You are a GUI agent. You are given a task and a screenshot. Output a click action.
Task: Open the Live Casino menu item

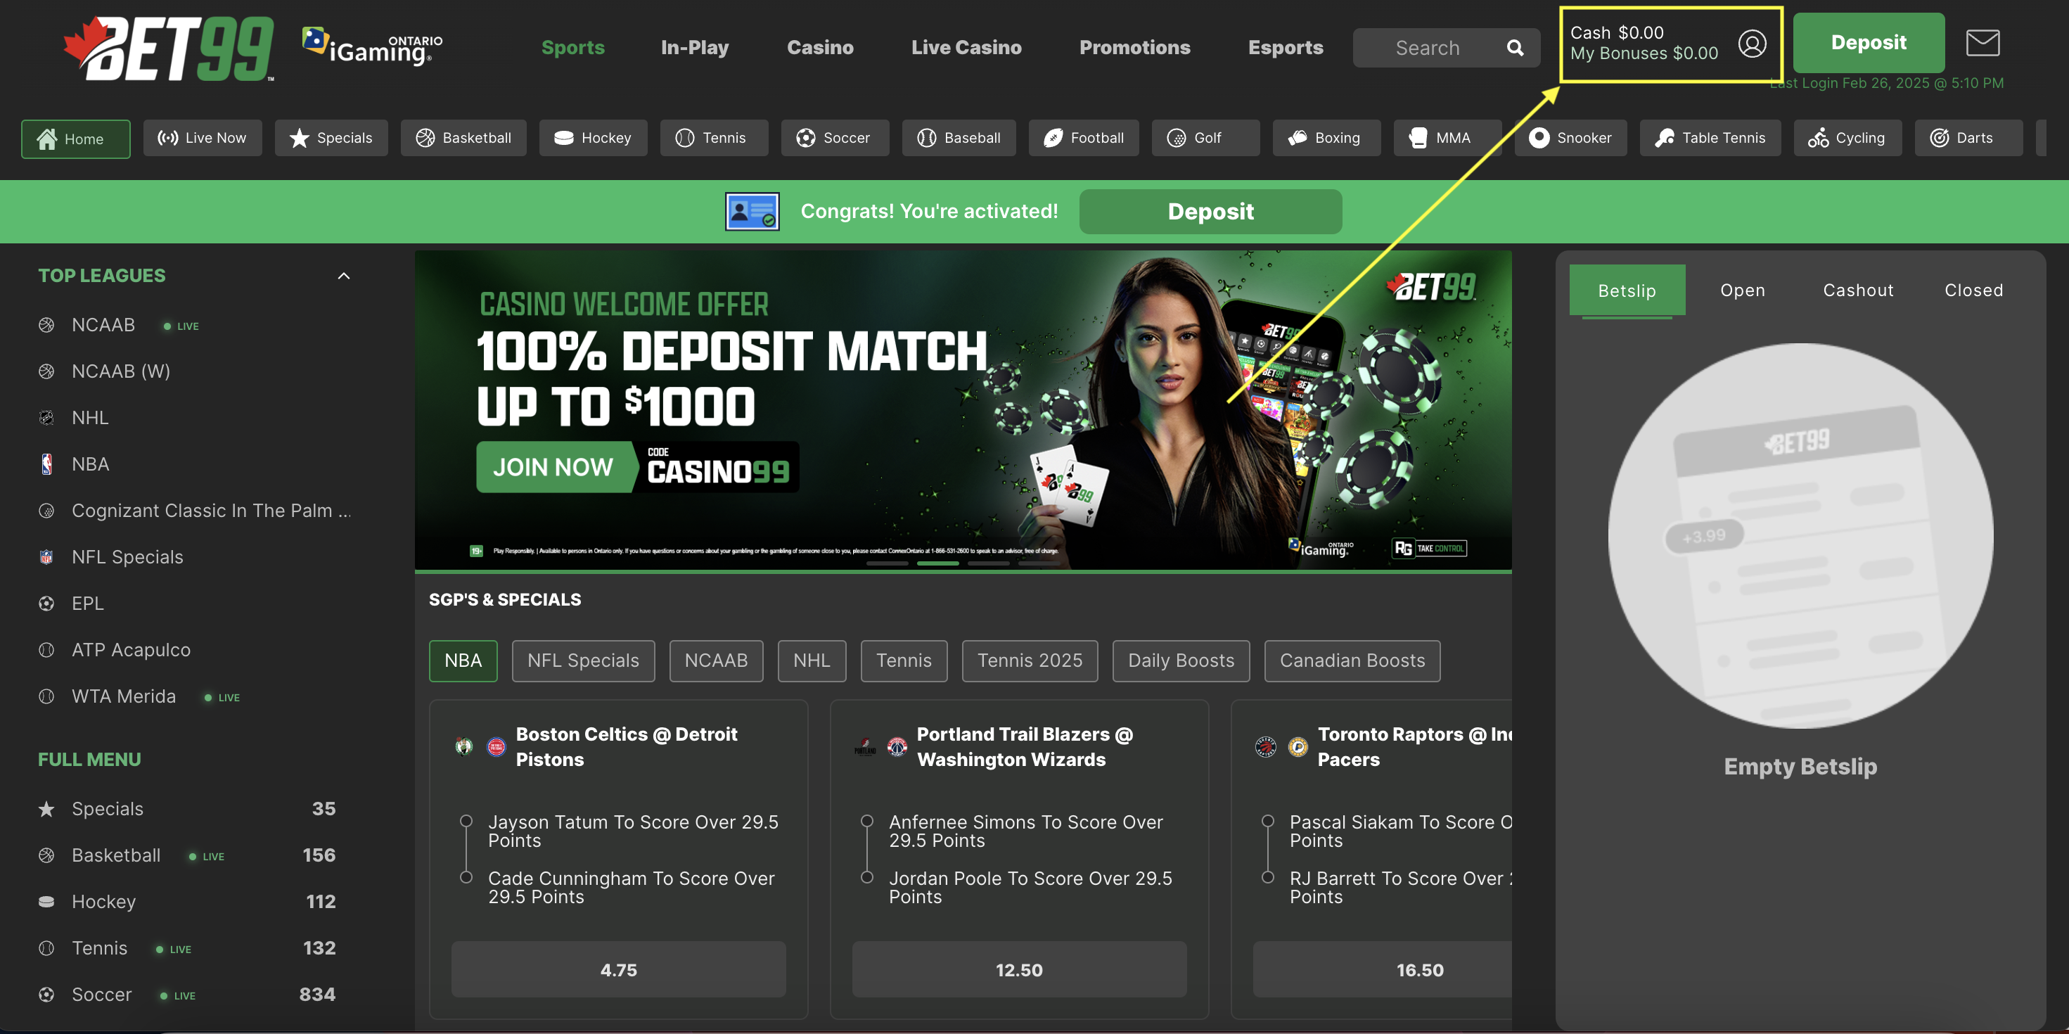pyautogui.click(x=966, y=47)
